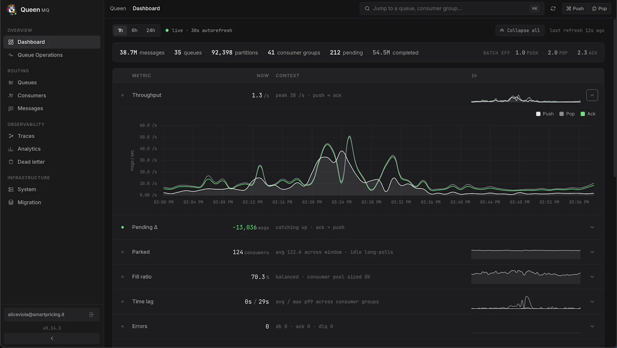Click the Queues list icon

11,83
